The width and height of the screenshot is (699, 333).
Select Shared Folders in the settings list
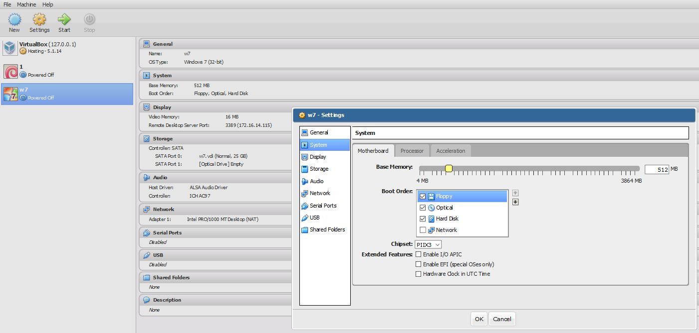click(x=325, y=229)
